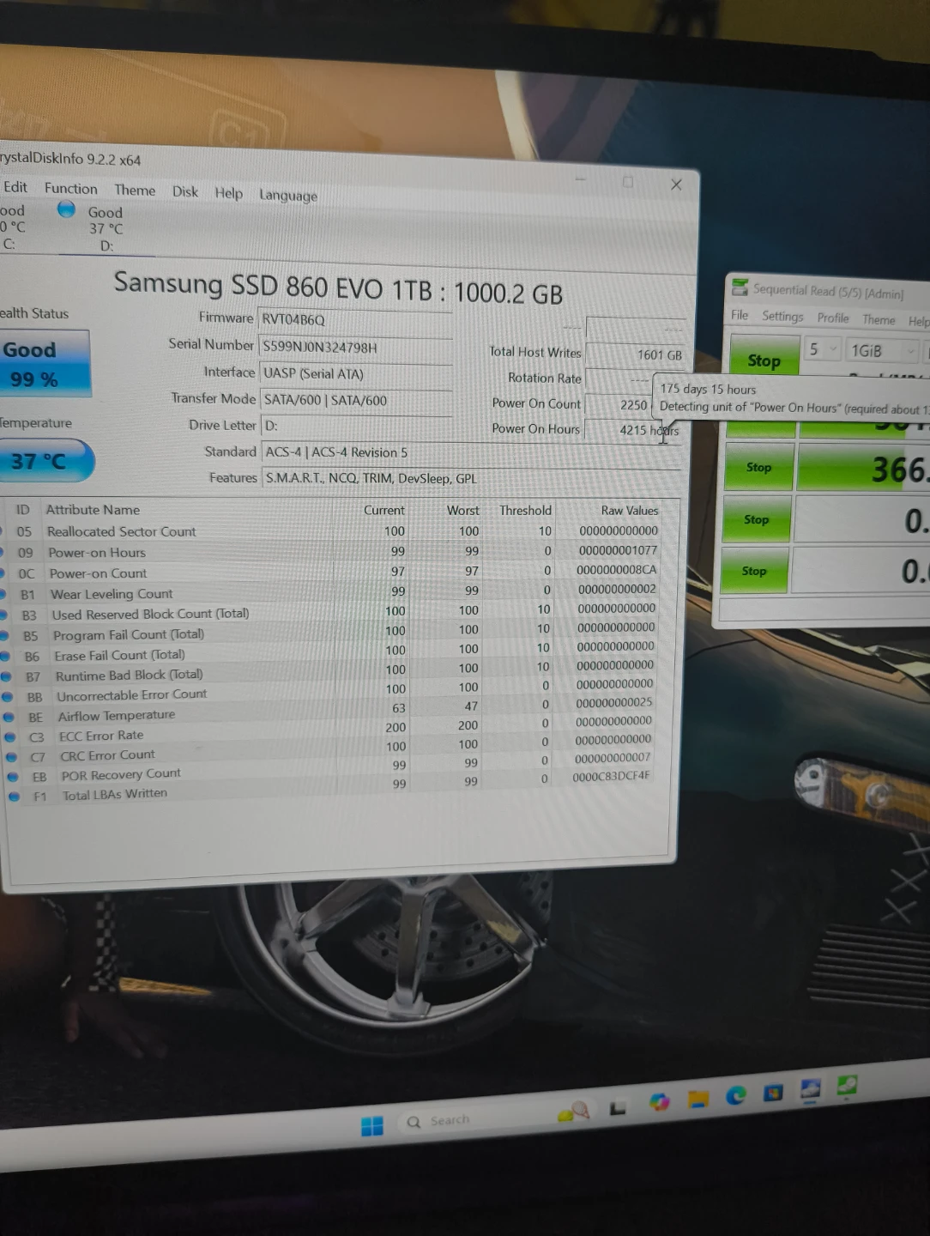
Task: Click tennis highlight icon in taskbar search
Action: pyautogui.click(x=574, y=1112)
